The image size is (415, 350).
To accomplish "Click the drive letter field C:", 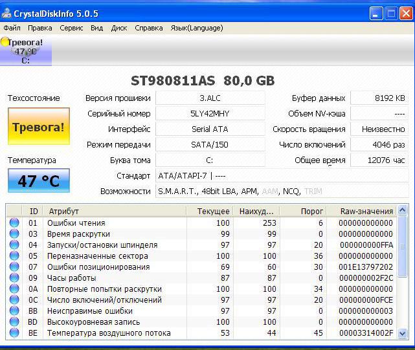I will [x=210, y=160].
